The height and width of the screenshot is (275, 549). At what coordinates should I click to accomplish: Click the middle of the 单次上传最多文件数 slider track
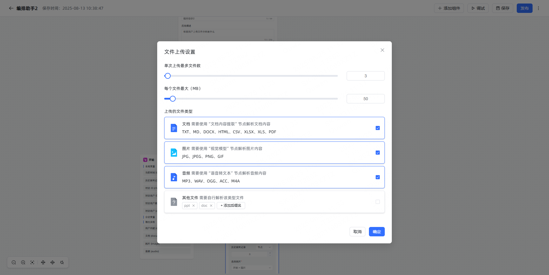(x=251, y=76)
